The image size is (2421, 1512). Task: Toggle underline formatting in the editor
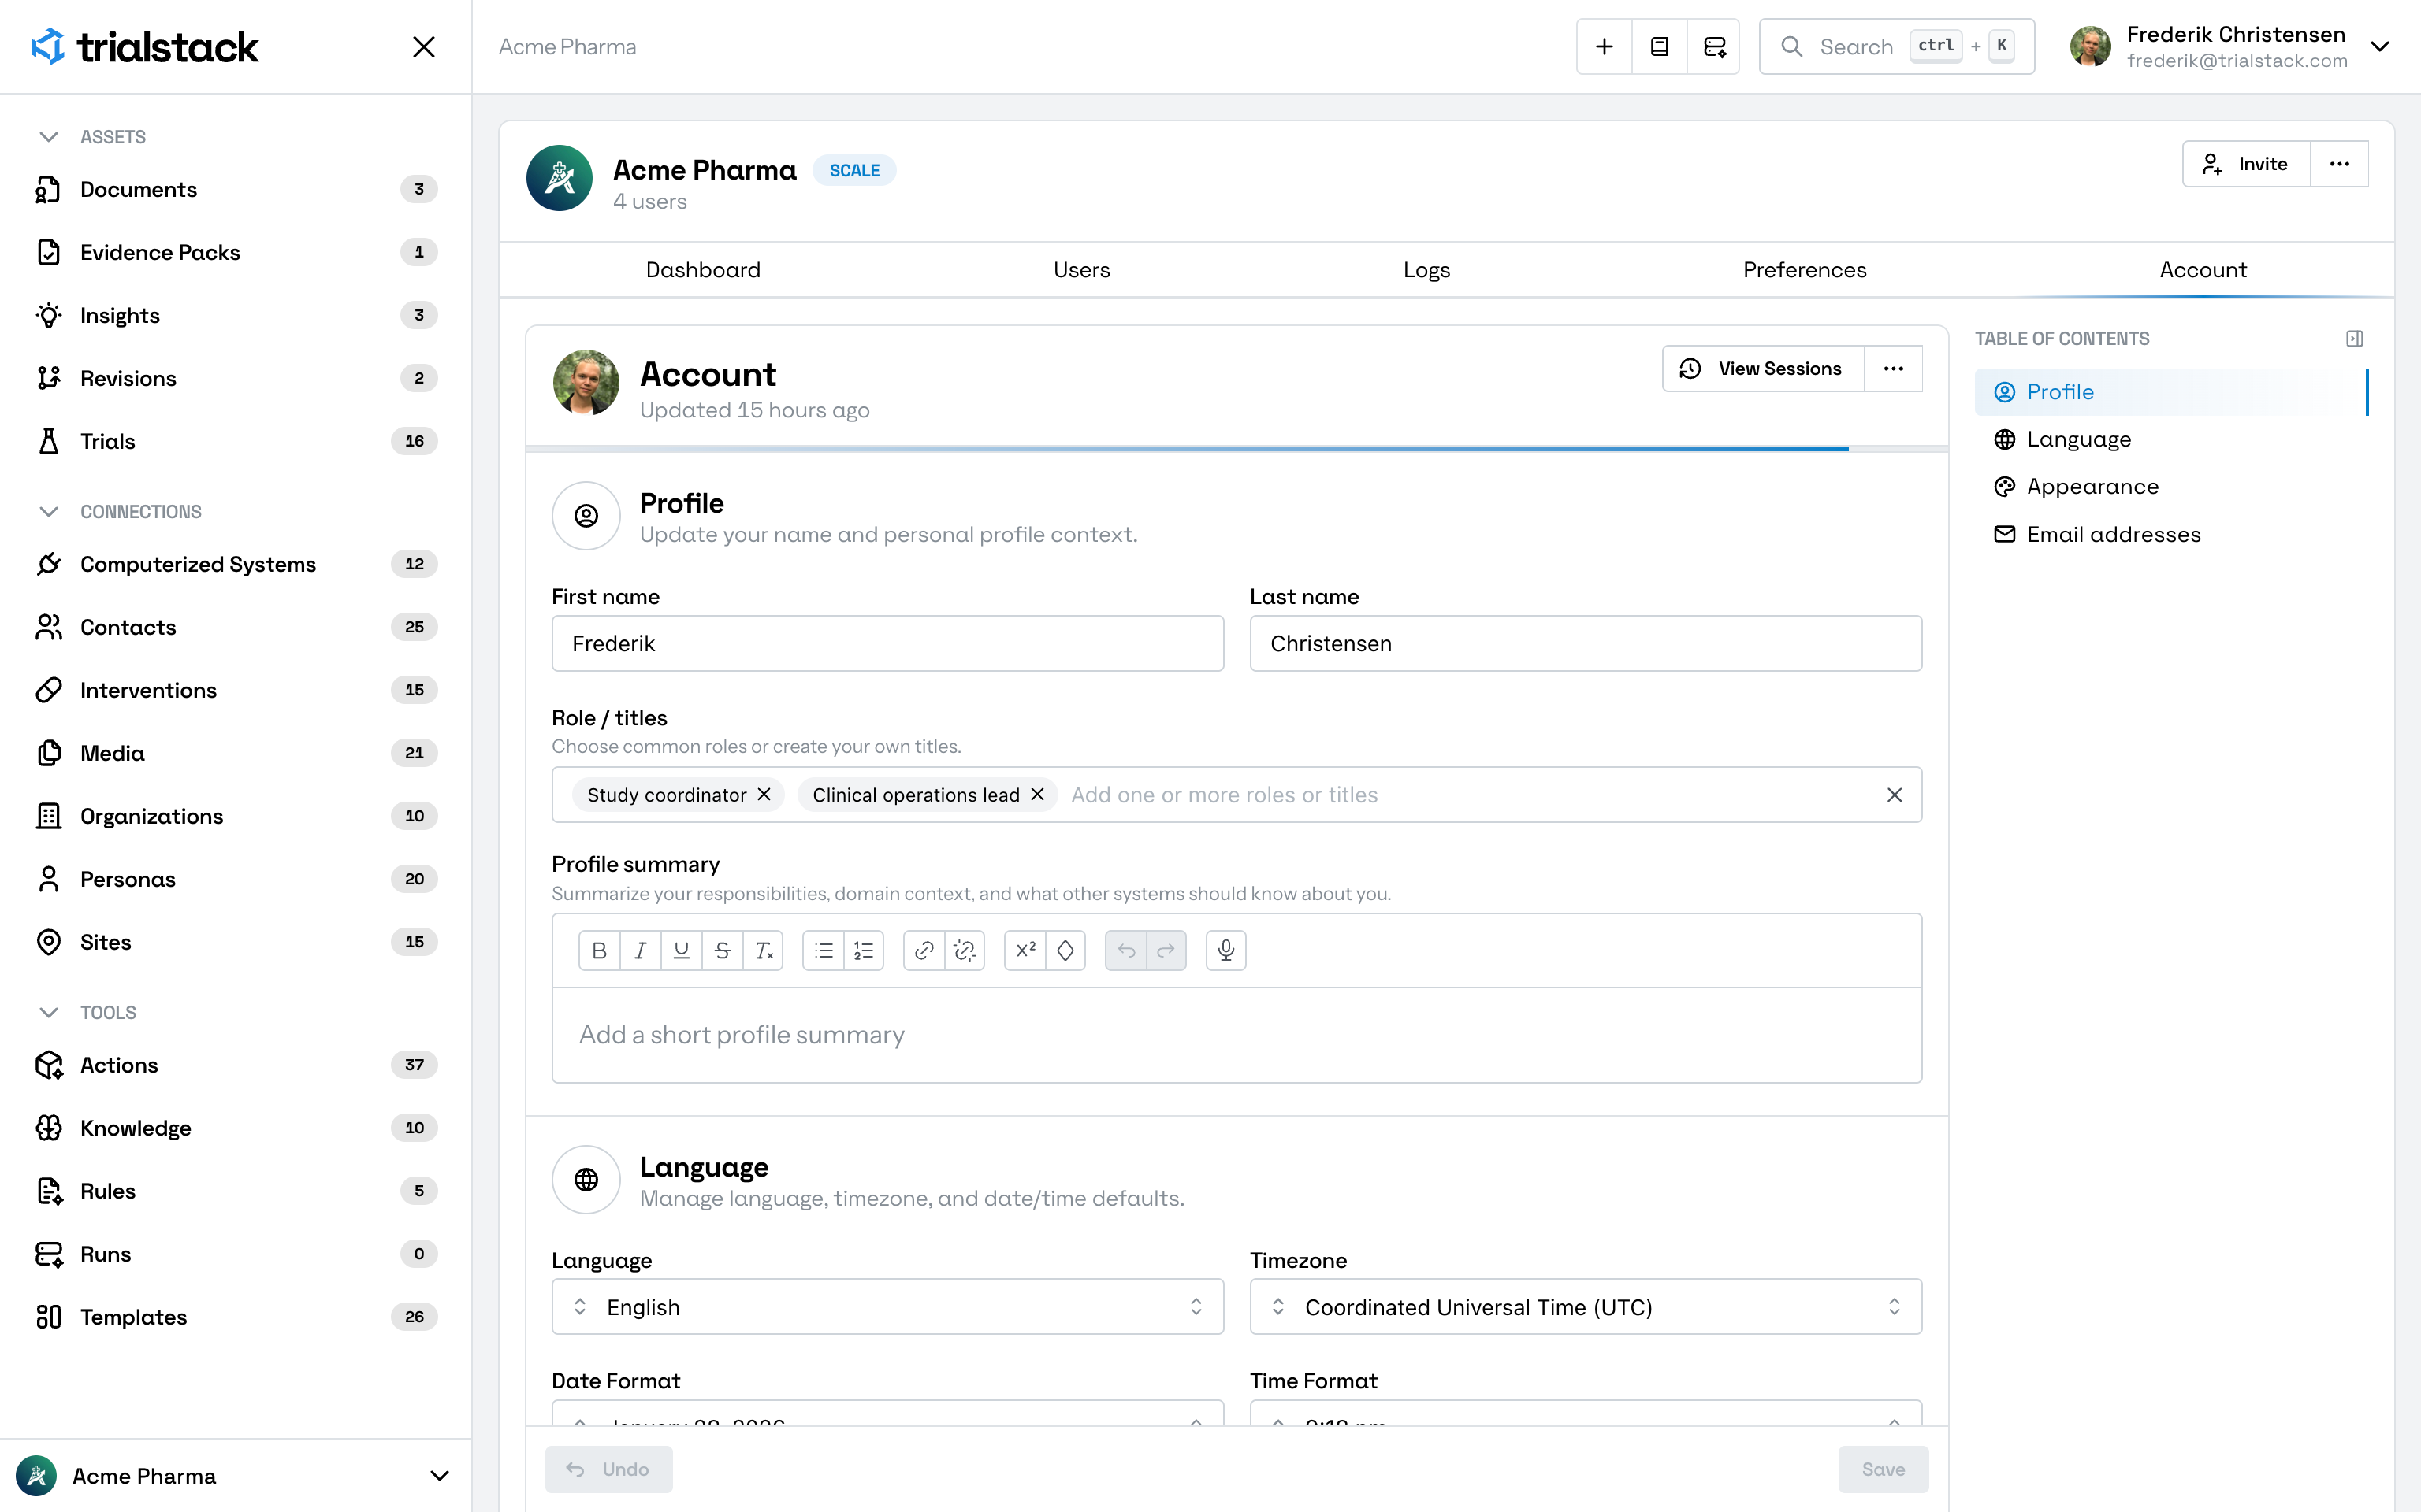click(681, 950)
